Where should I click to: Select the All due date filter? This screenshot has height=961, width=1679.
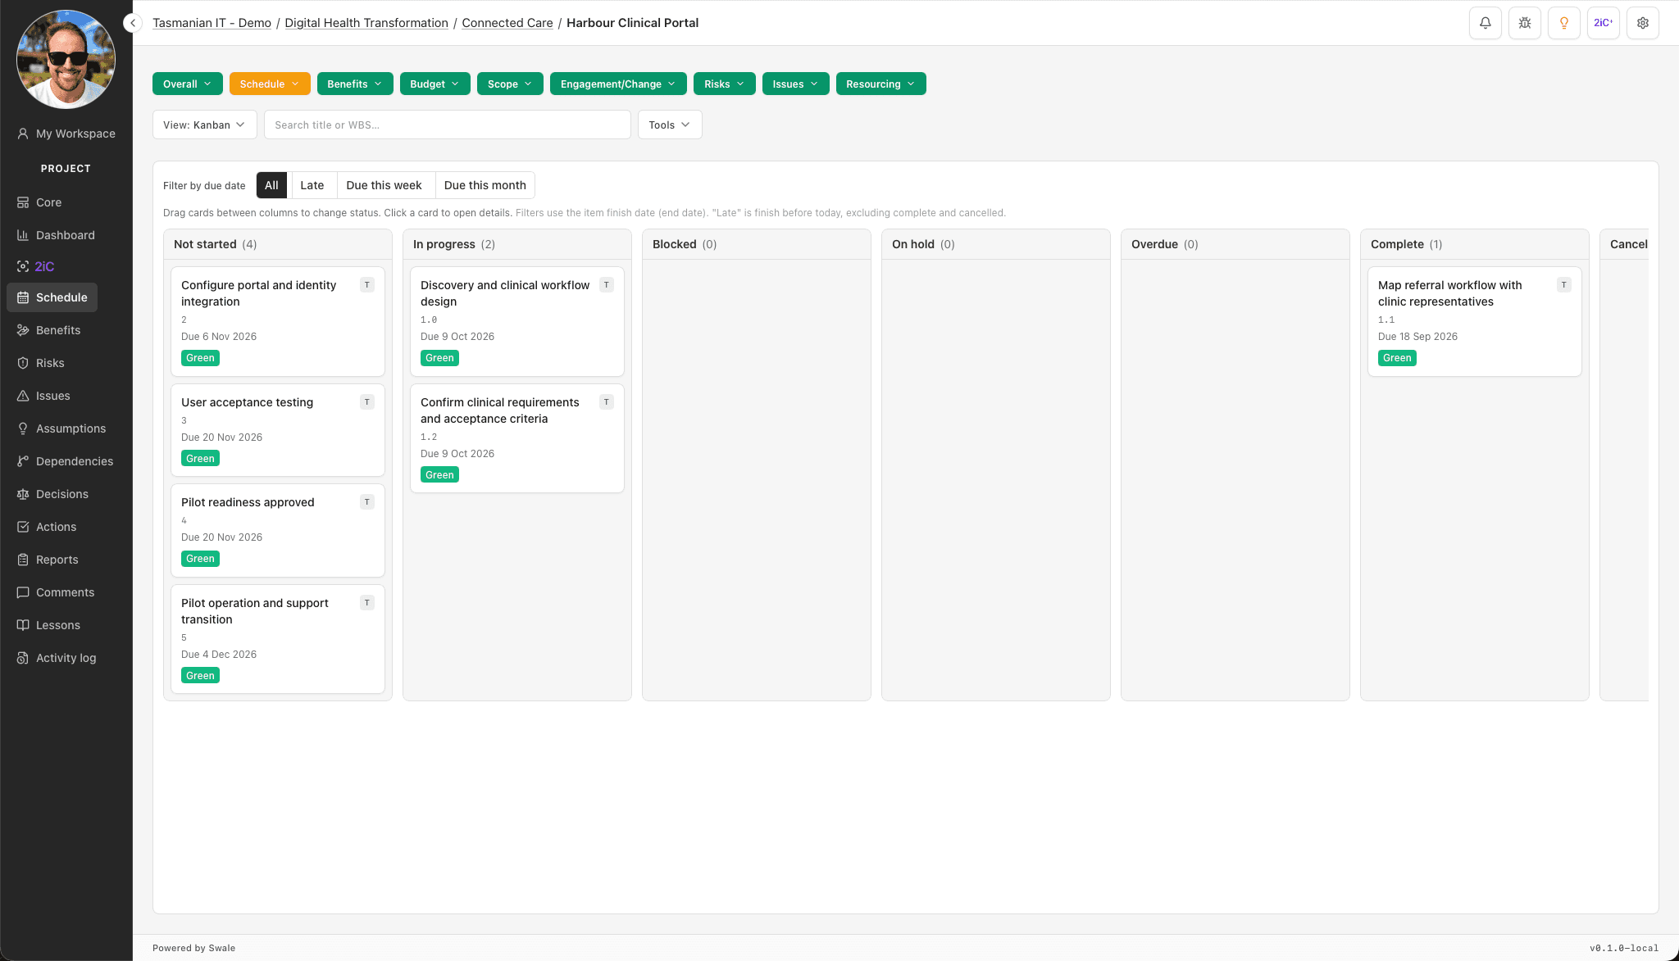tap(271, 185)
